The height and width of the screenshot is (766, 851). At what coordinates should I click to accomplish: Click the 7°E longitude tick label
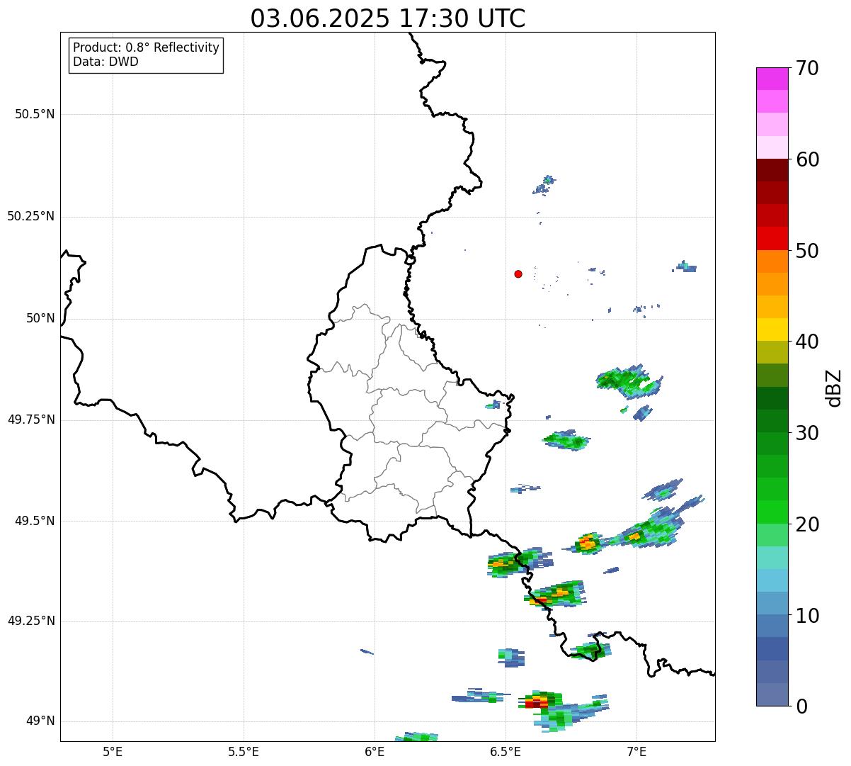[636, 752]
